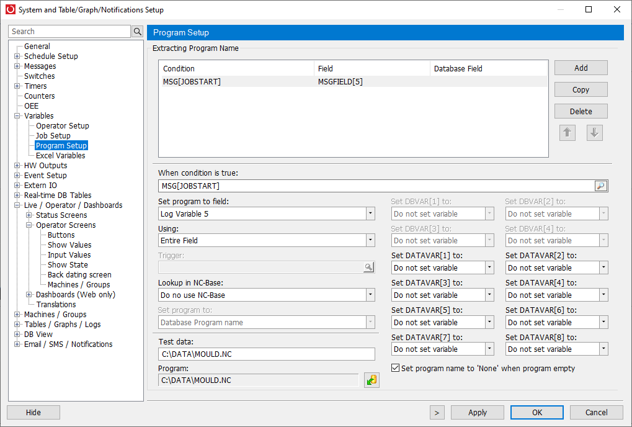Select the MSG[JOBSTART] row in condition table
The width and height of the screenshot is (632, 427).
coord(354,81)
